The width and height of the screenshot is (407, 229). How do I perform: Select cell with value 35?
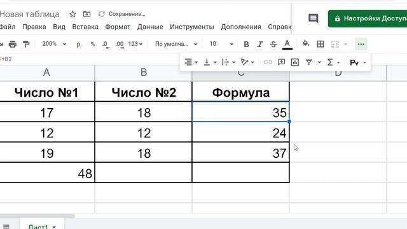pos(240,112)
